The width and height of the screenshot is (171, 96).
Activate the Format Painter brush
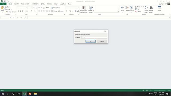tap(10, 12)
